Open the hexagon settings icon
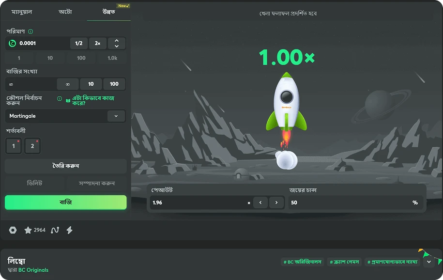 (14, 230)
